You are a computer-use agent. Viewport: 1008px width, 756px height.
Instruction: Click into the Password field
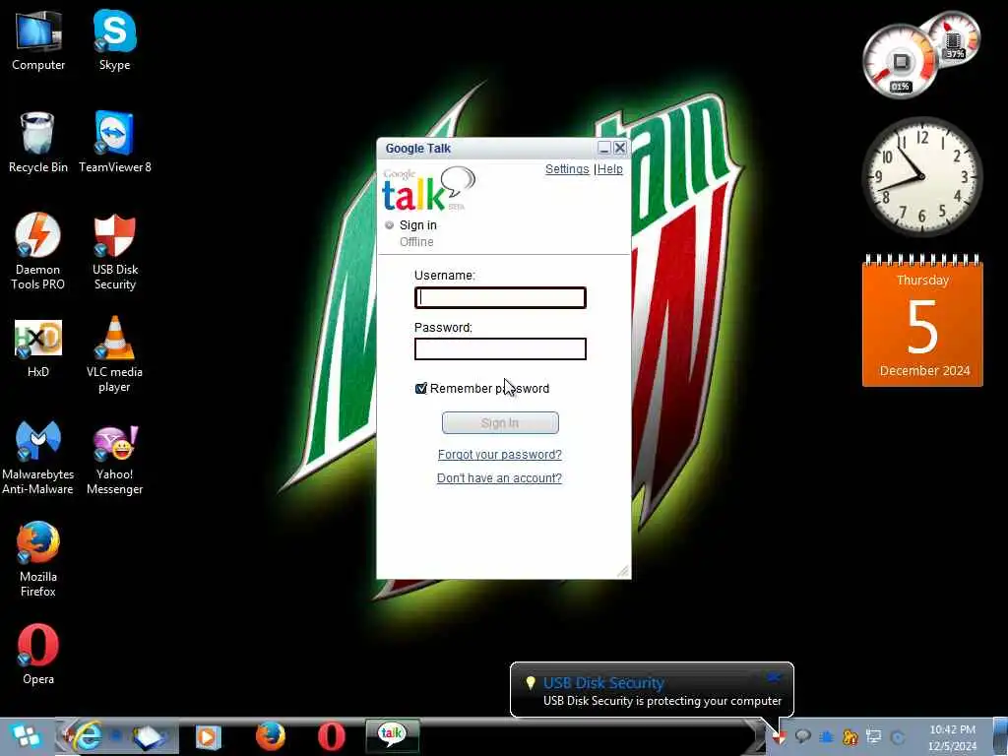coord(500,349)
